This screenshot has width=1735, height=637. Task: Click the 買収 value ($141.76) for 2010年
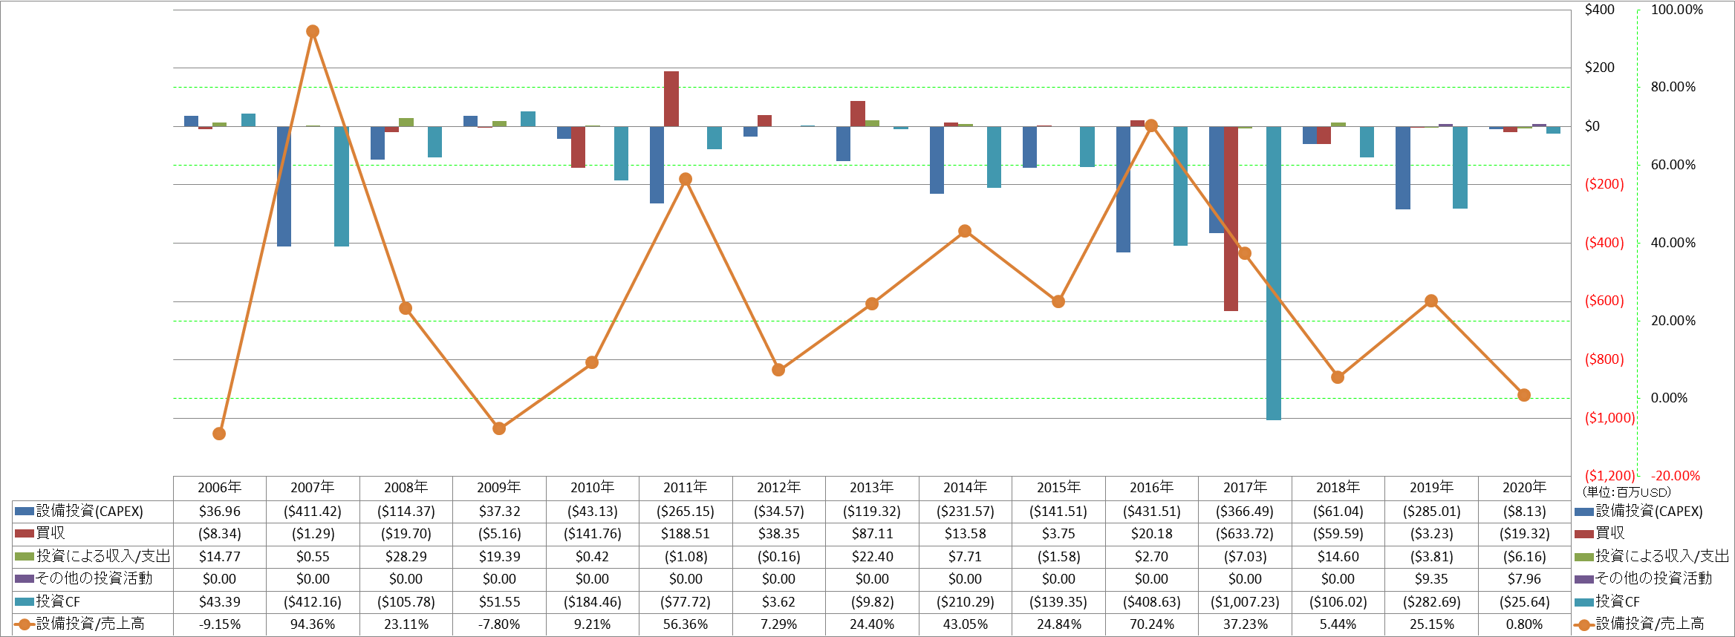click(593, 534)
